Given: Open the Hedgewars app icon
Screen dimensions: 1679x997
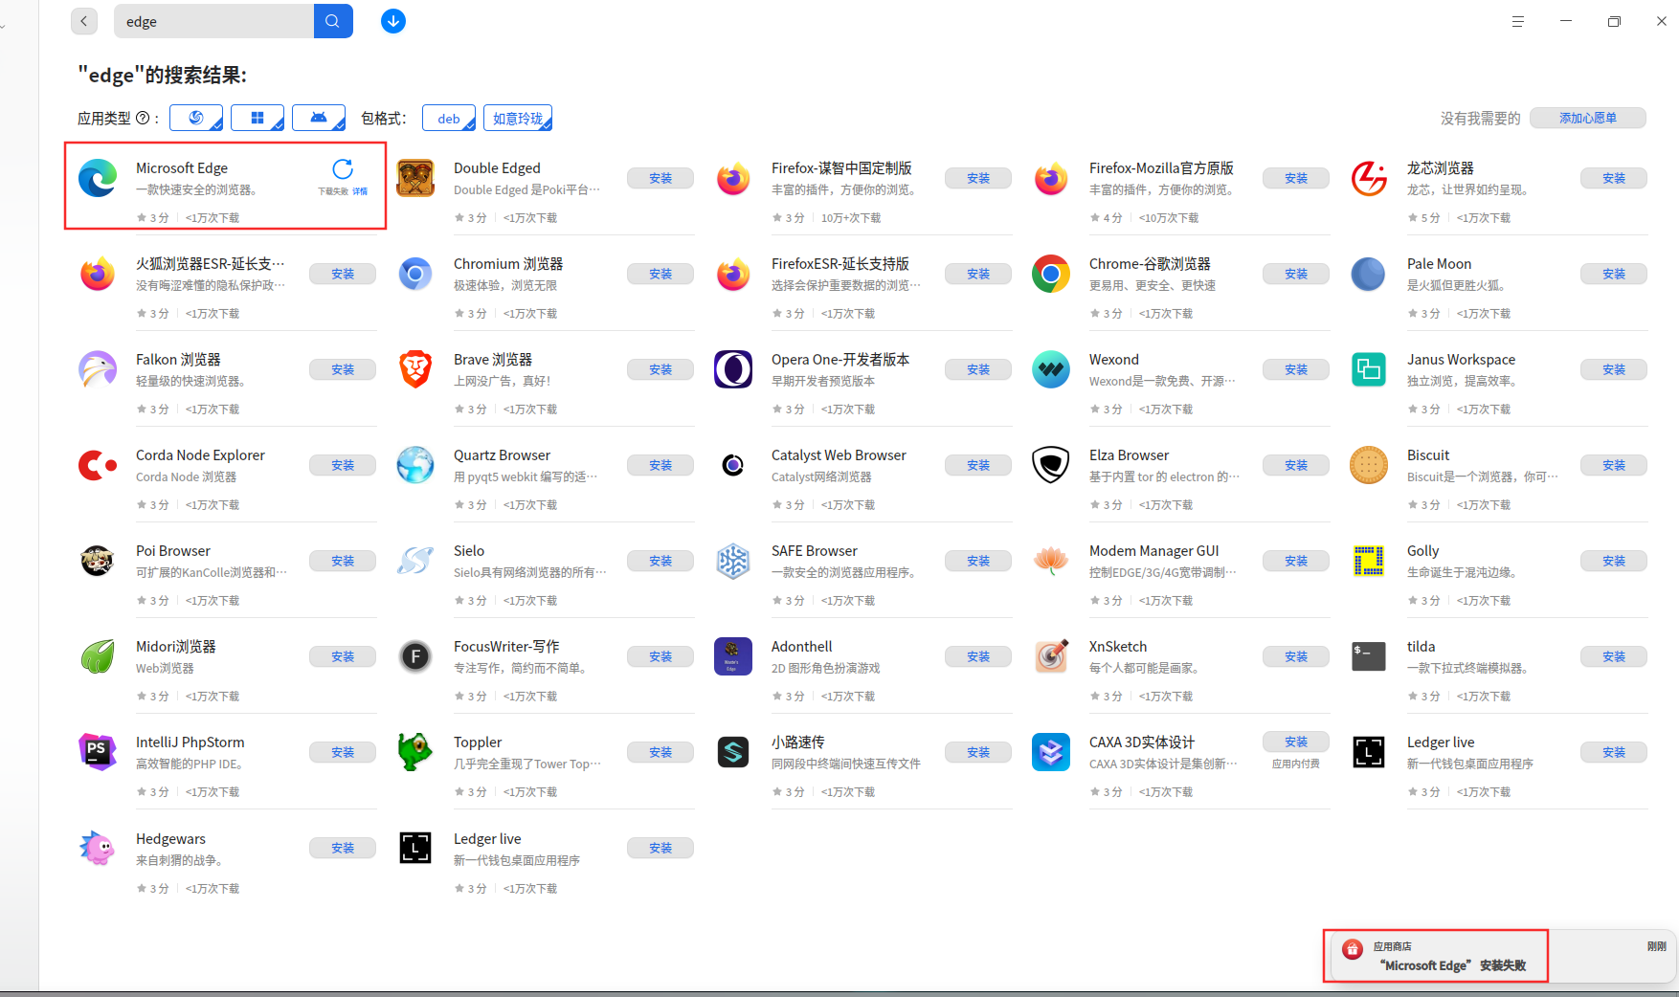Looking at the screenshot, I should tap(98, 849).
